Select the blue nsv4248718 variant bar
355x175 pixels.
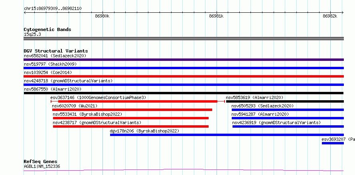[183, 85]
